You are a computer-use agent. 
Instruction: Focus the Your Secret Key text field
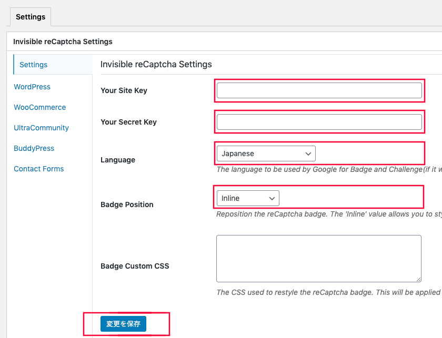[x=319, y=122]
